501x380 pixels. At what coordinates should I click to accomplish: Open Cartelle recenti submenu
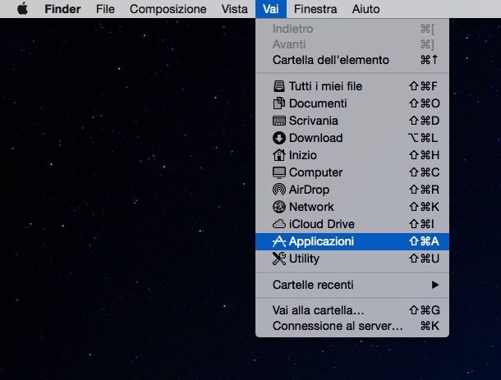(352, 285)
